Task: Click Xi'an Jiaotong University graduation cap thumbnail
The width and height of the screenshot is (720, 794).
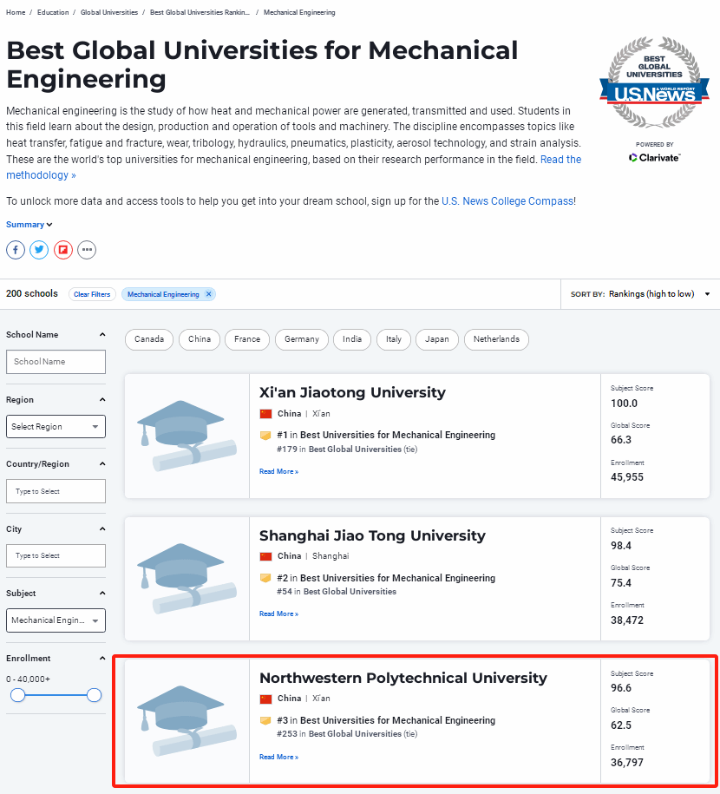Action: pyautogui.click(x=187, y=436)
